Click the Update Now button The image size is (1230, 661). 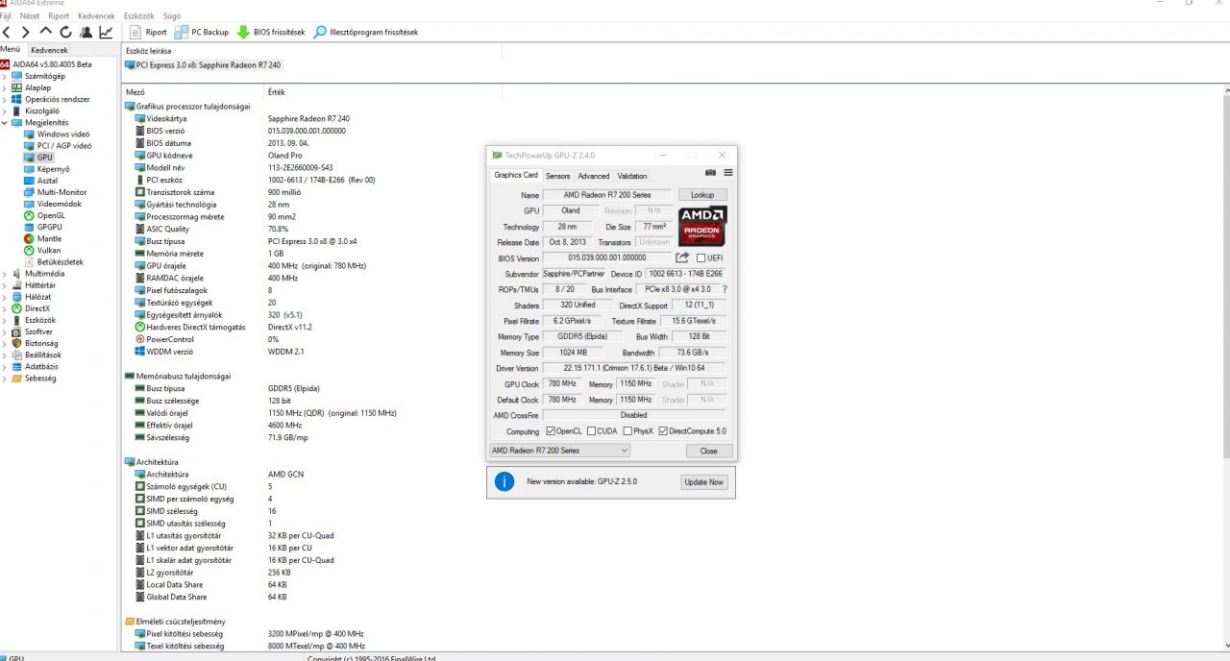[703, 482]
